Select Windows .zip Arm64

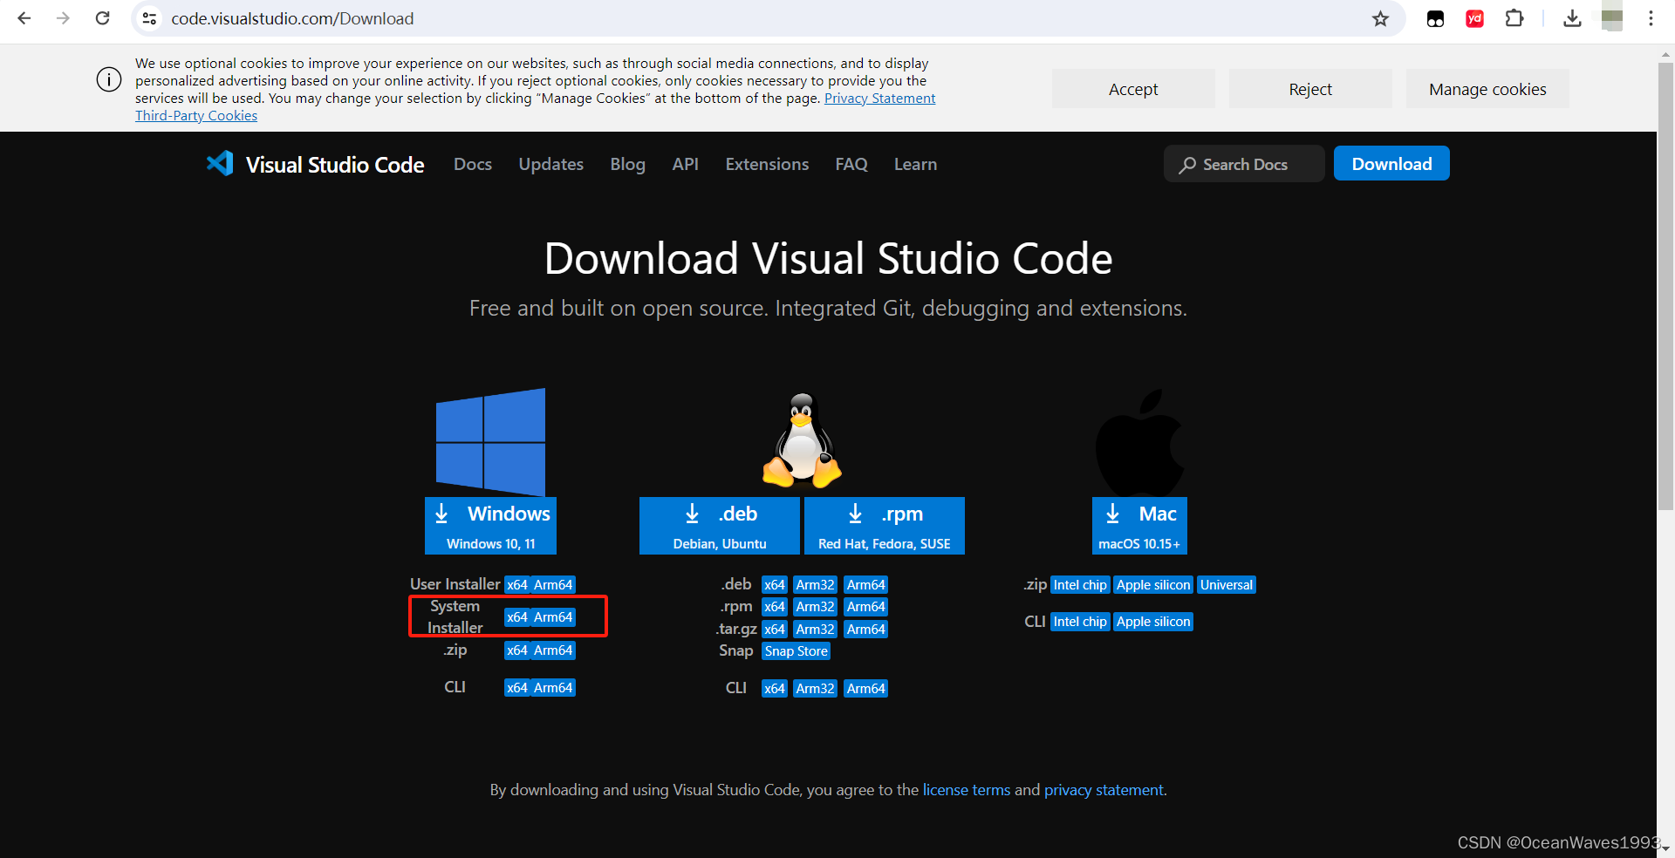coord(553,650)
